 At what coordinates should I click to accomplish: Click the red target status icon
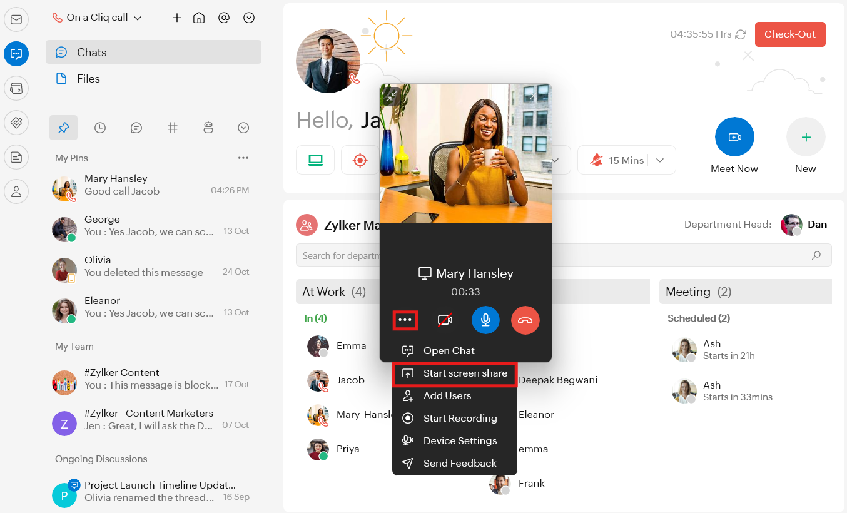[x=360, y=160]
